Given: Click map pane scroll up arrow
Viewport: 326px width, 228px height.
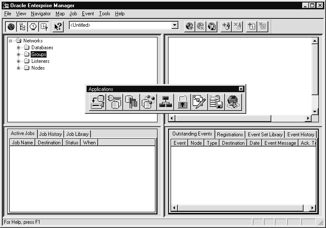Looking at the screenshot, I should [315, 41].
